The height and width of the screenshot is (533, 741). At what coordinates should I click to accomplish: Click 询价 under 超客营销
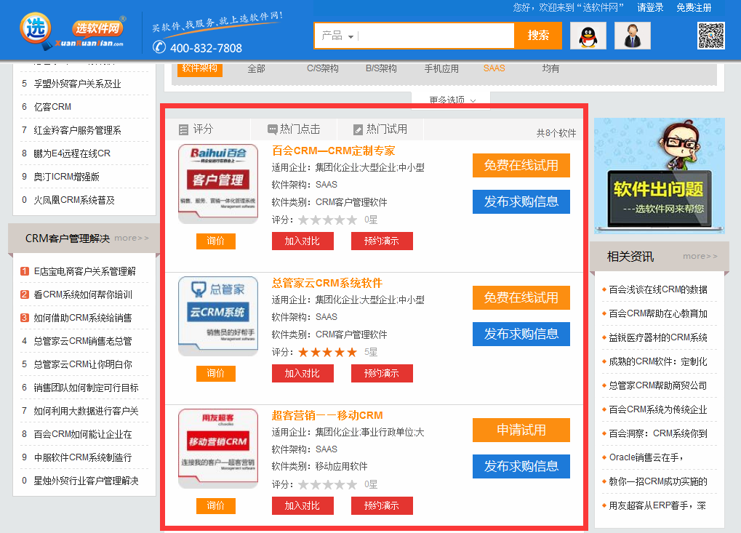[216, 505]
